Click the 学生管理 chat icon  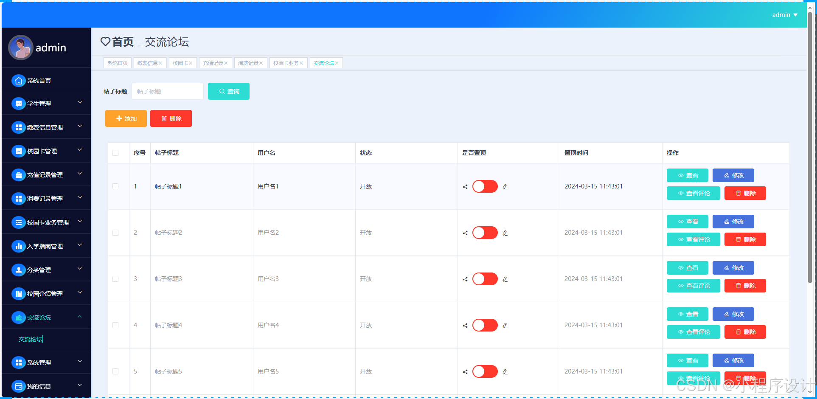19,104
